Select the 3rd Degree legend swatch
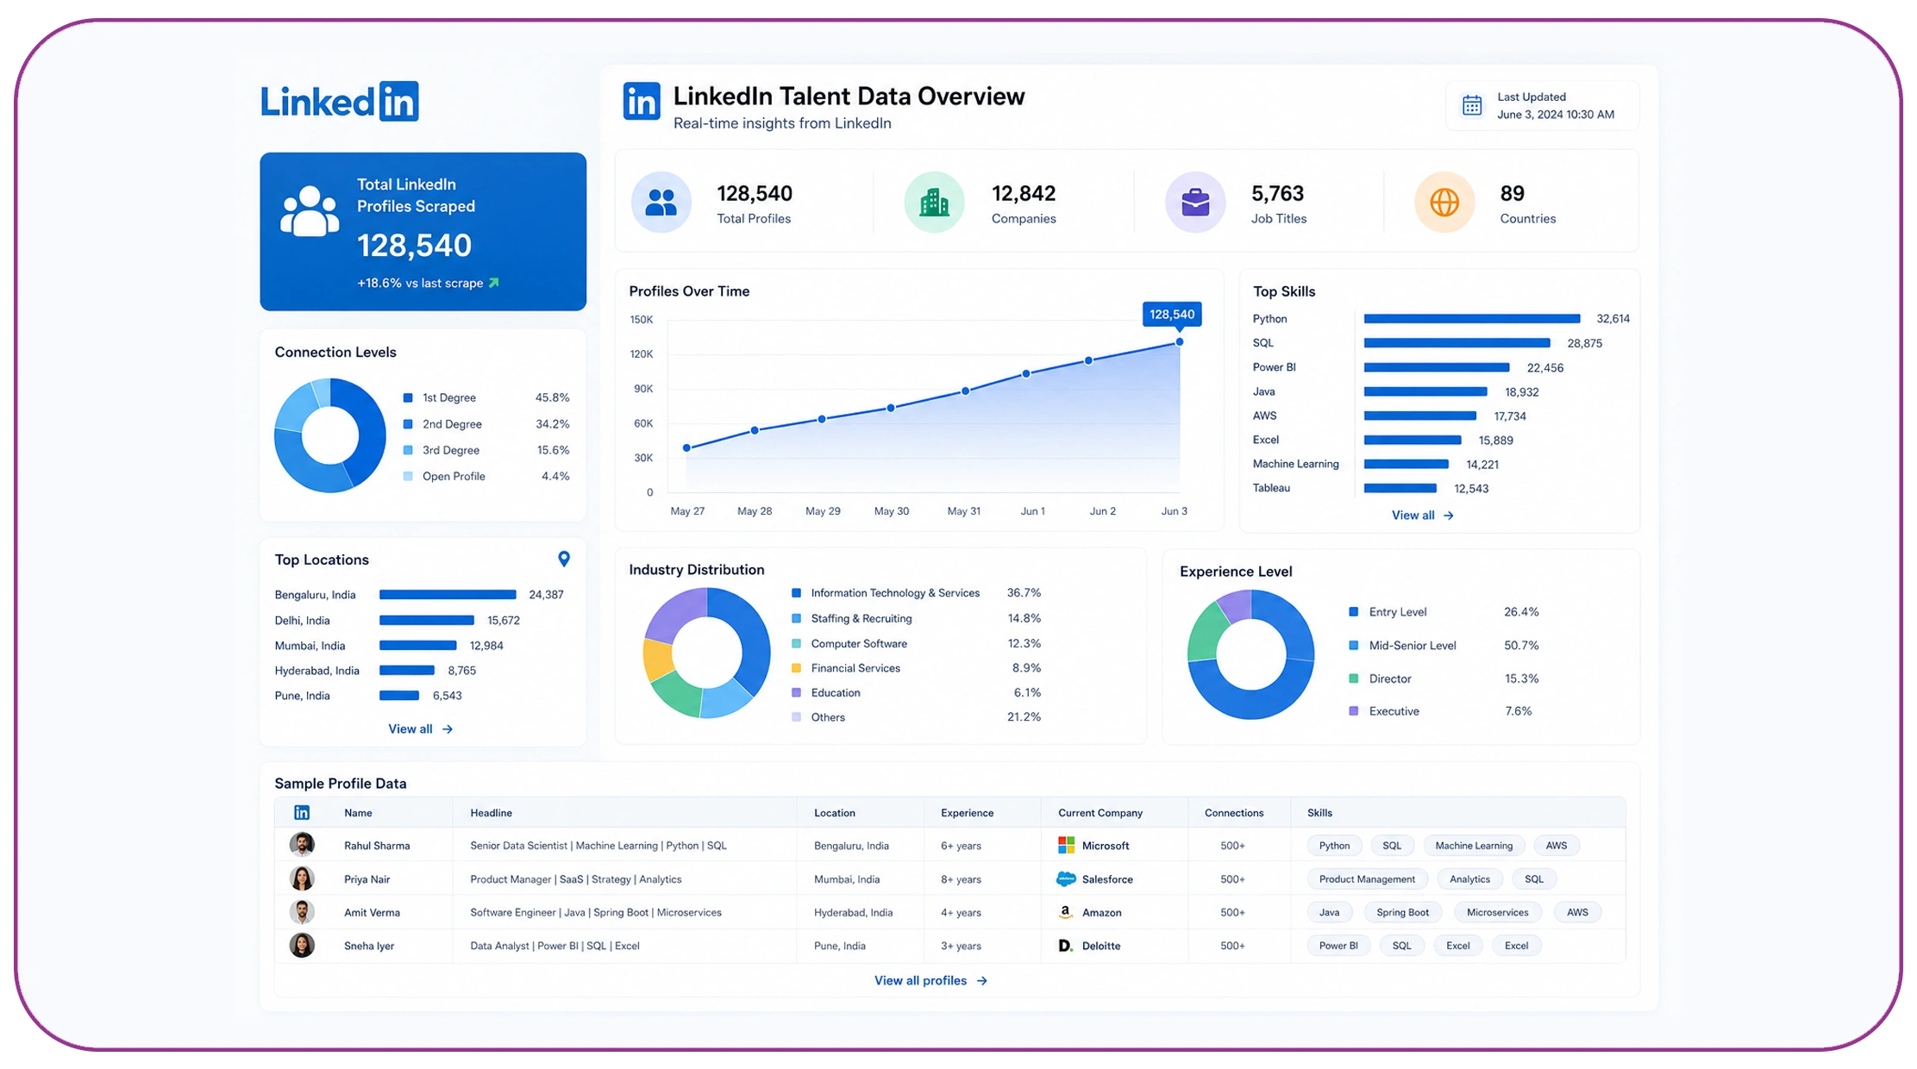Image resolution: width=1917 pixels, height=1069 pixels. coord(408,450)
